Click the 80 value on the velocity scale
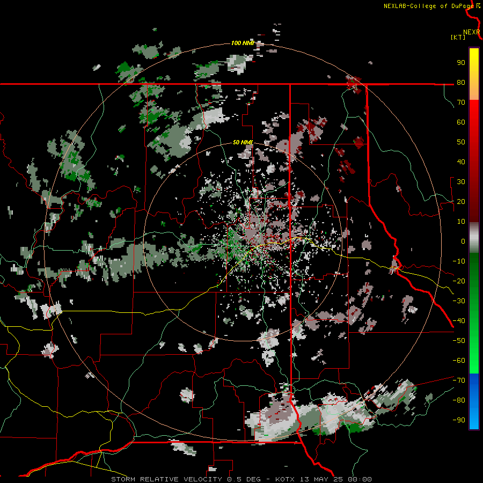This screenshot has height=483, width=483. click(461, 82)
